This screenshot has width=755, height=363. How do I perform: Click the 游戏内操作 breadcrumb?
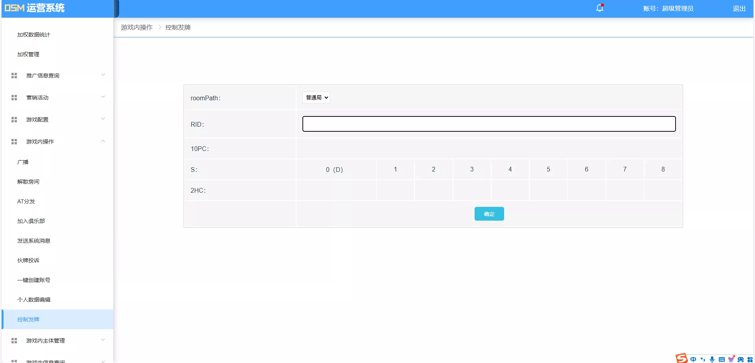tap(136, 28)
